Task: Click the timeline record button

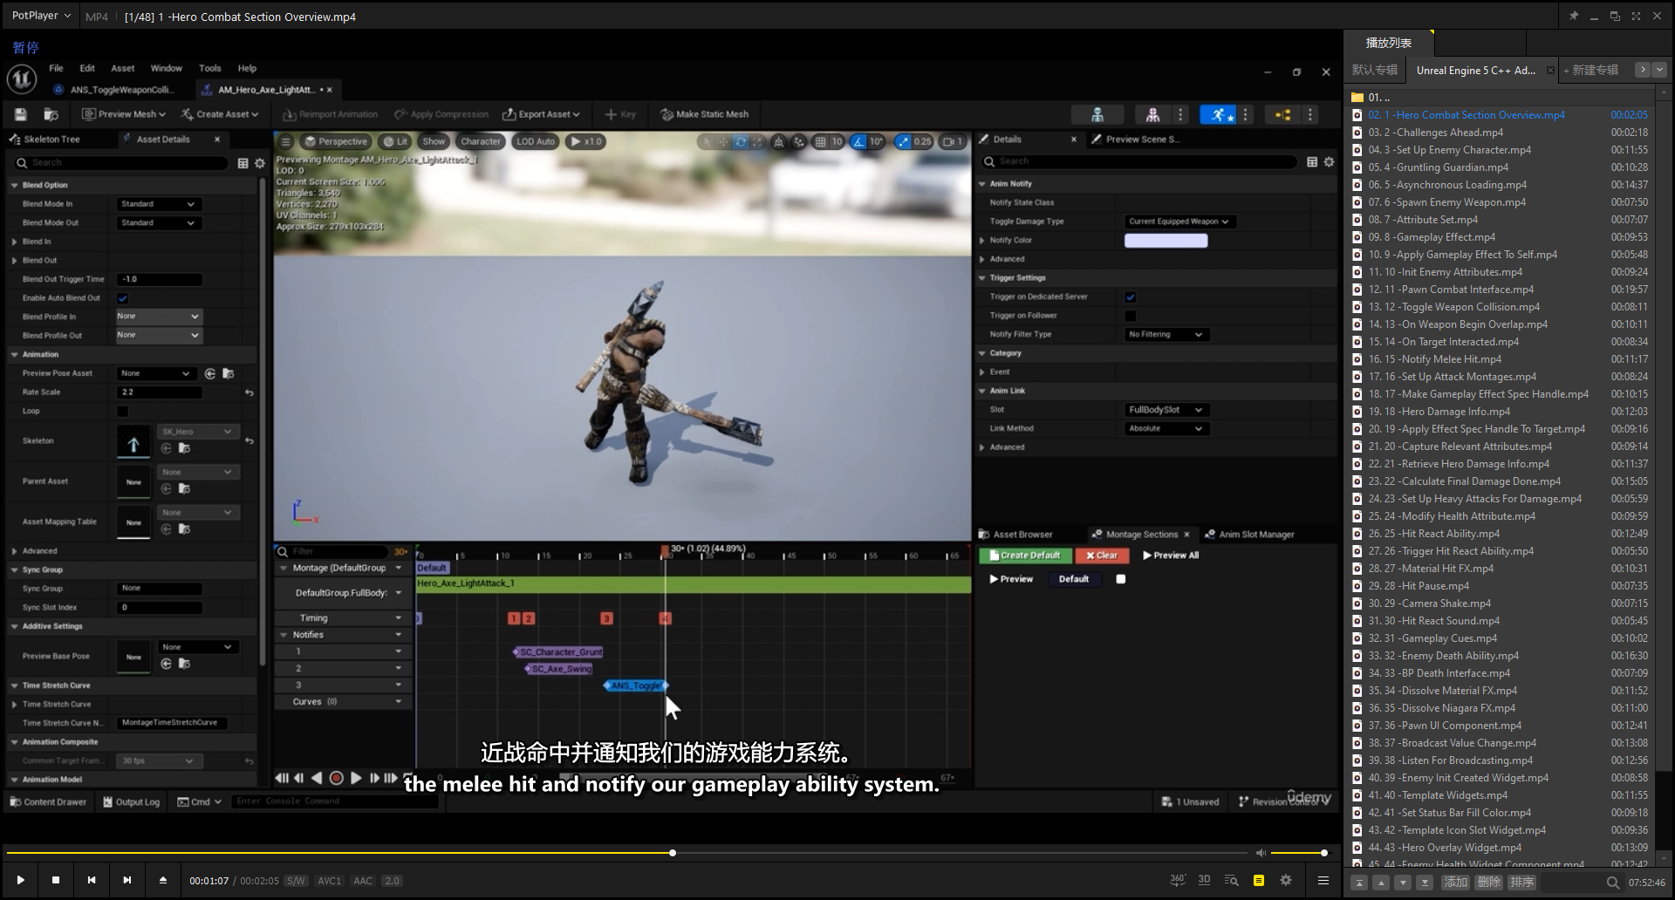Action: point(336,778)
